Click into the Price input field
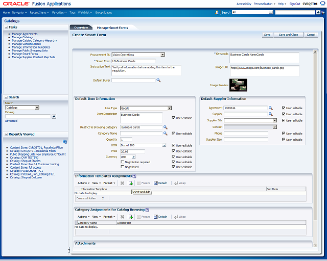Screen dimensions: 327x261 tap(132, 151)
